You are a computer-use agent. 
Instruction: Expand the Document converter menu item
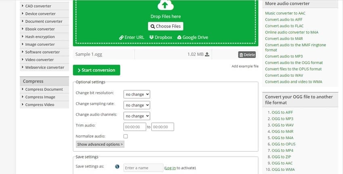click(44, 21)
